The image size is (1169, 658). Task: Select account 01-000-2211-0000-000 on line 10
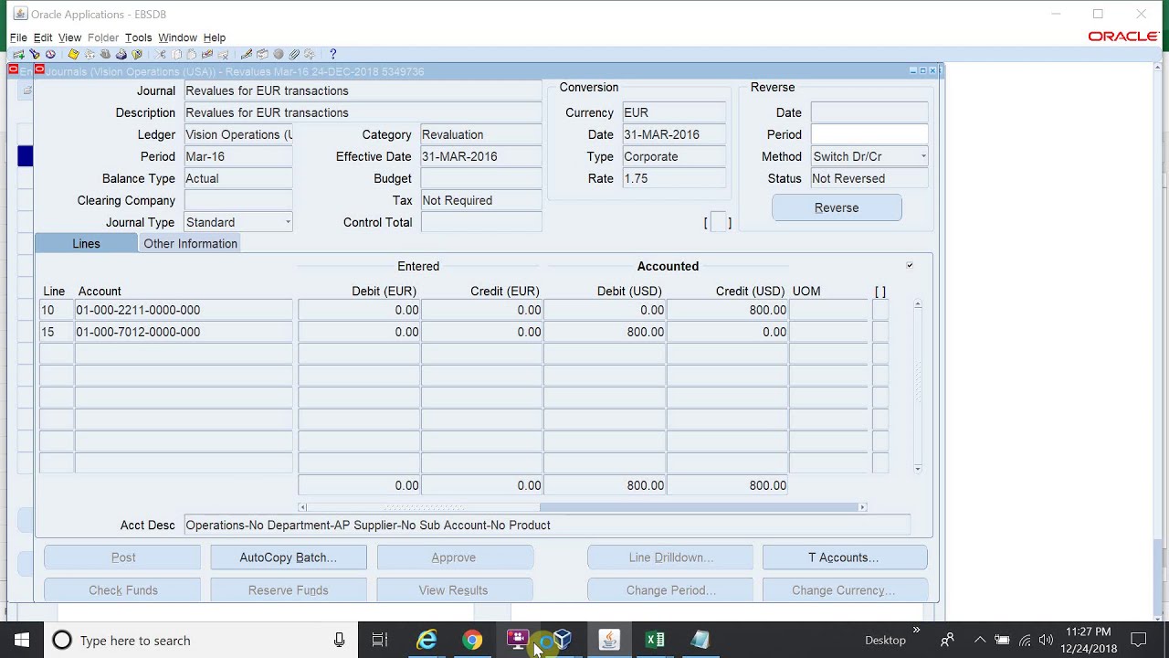click(x=184, y=310)
